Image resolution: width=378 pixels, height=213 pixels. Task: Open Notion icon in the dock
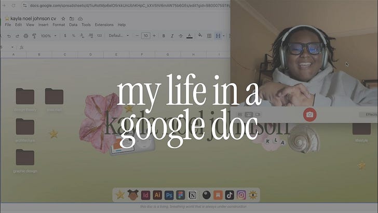click(192, 195)
